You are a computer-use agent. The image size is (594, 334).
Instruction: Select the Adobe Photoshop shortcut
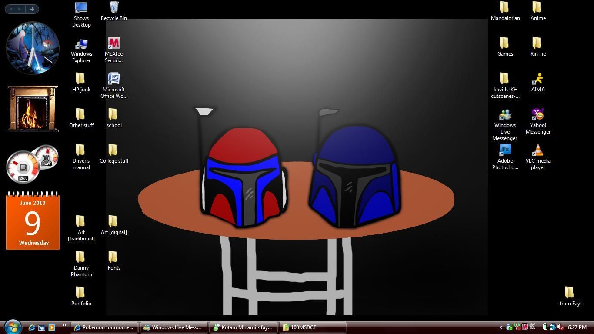click(x=505, y=157)
